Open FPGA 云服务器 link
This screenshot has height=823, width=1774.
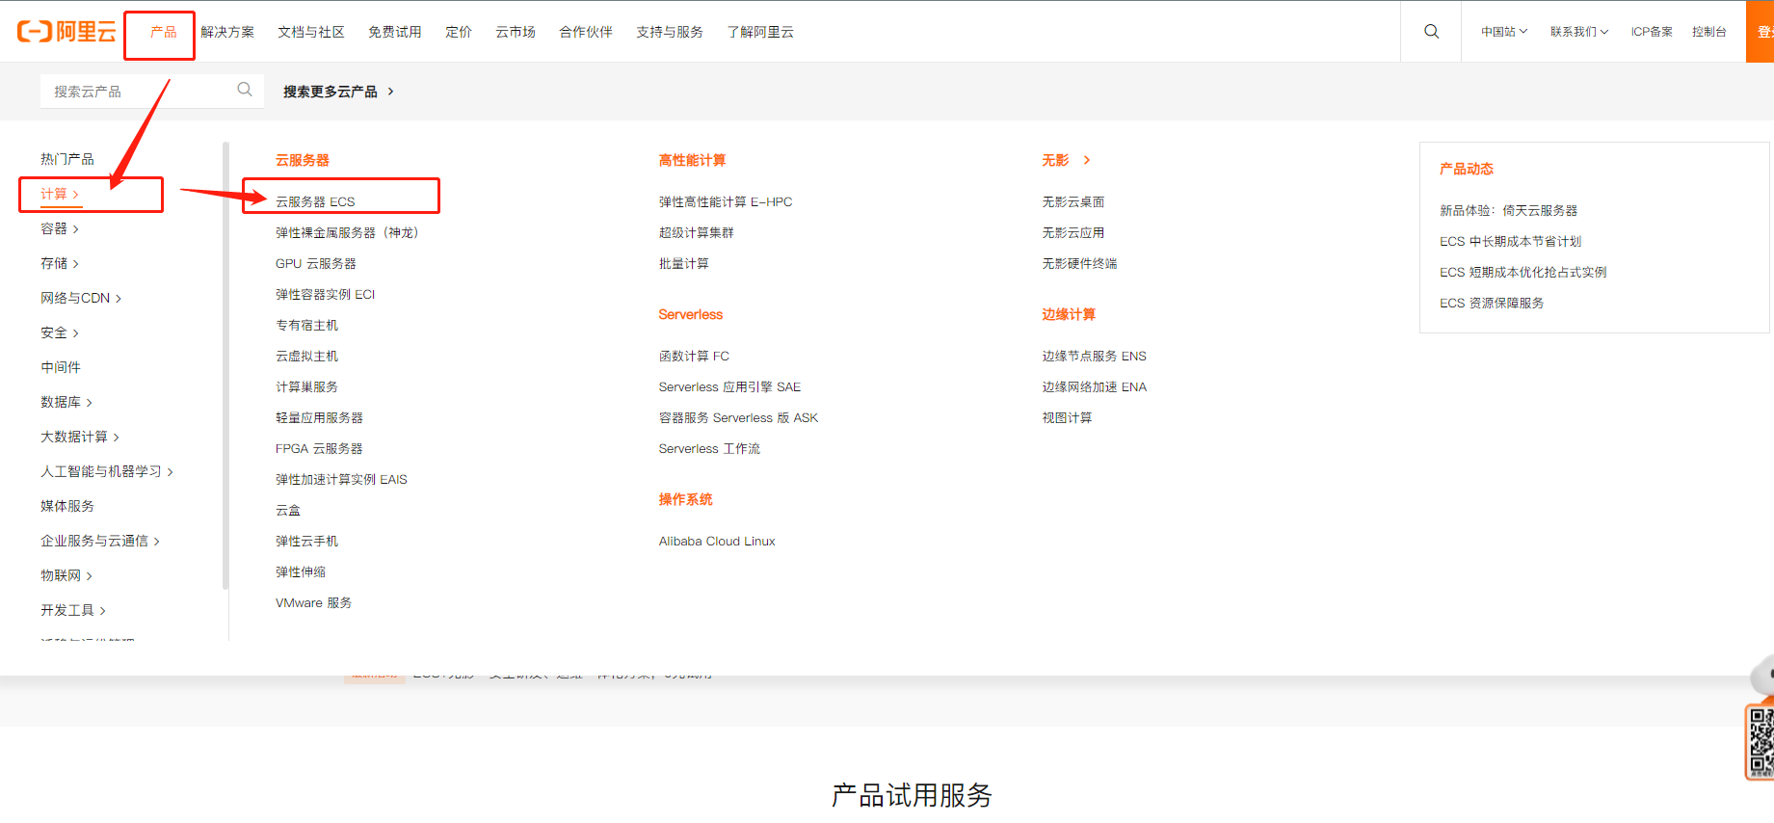click(x=319, y=448)
